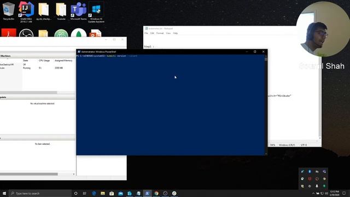Viewport: 350px width, 197px height.
Task: Click the Cortana circle on the taskbar
Action: tap(75, 193)
